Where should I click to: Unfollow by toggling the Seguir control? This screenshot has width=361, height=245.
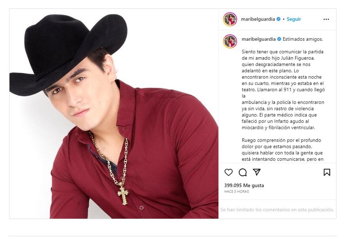(x=295, y=19)
